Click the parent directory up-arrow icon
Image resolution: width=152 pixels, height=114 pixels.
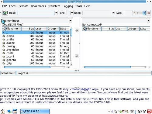[x=4, y=33]
